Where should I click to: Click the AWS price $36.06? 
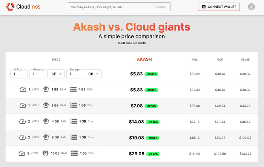(195, 106)
